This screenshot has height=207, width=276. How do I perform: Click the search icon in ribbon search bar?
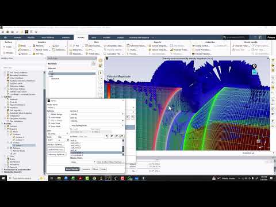pyautogui.click(x=224, y=37)
